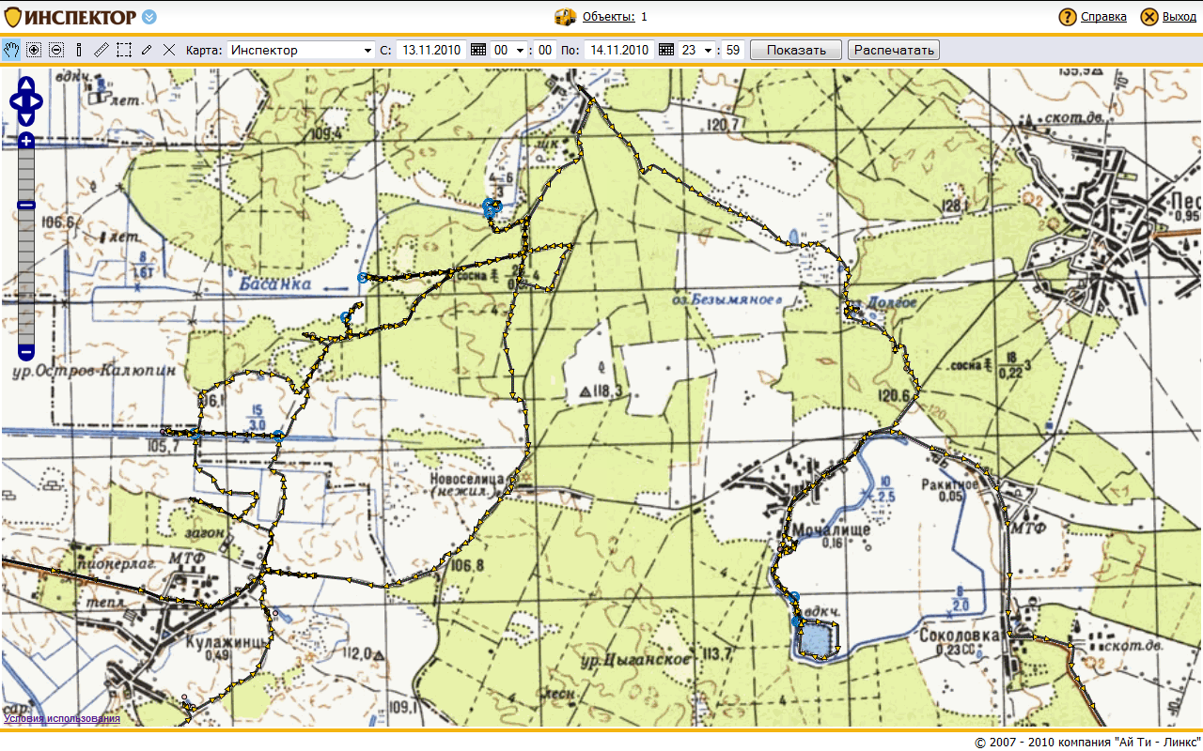Click the start date field 13.11.2010

(431, 50)
